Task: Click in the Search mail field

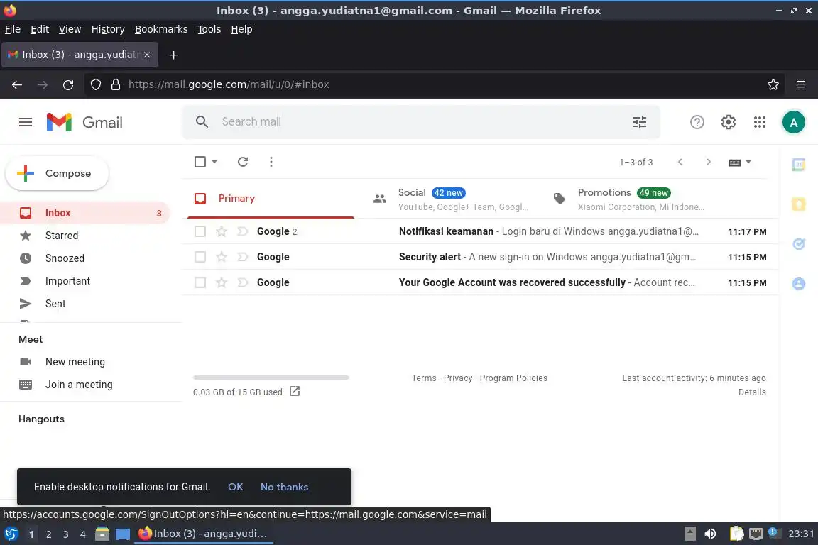Action: pyautogui.click(x=422, y=122)
